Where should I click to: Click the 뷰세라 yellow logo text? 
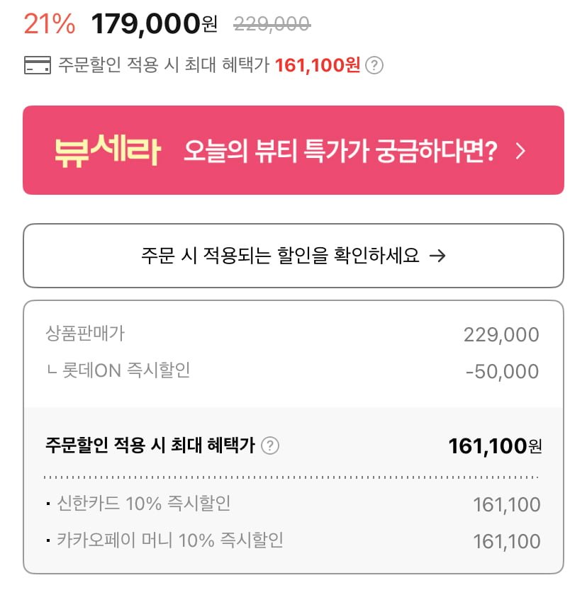(x=108, y=150)
